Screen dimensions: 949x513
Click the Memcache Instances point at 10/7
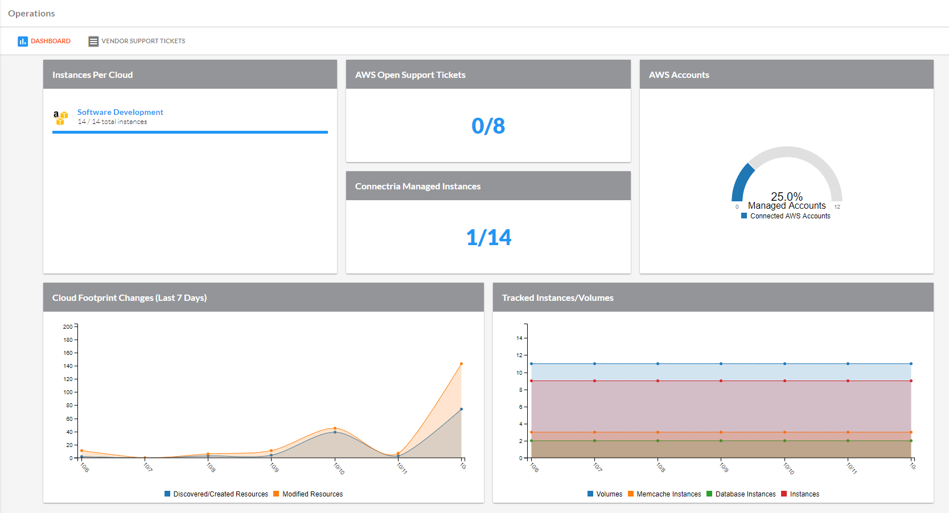coord(594,432)
